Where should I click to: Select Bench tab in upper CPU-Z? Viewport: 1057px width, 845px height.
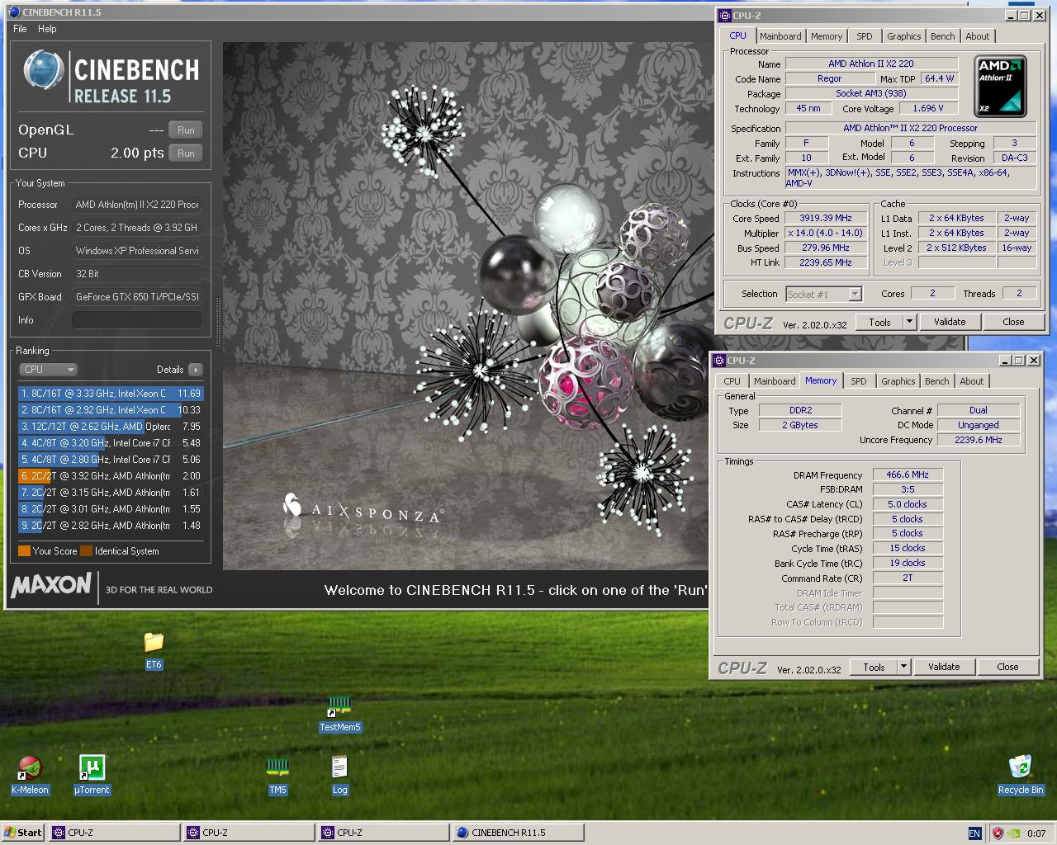tap(943, 36)
